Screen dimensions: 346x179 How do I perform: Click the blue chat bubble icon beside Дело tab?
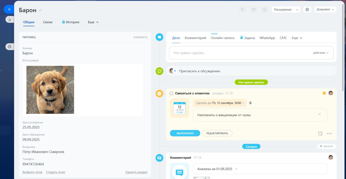pyautogui.click(x=159, y=37)
